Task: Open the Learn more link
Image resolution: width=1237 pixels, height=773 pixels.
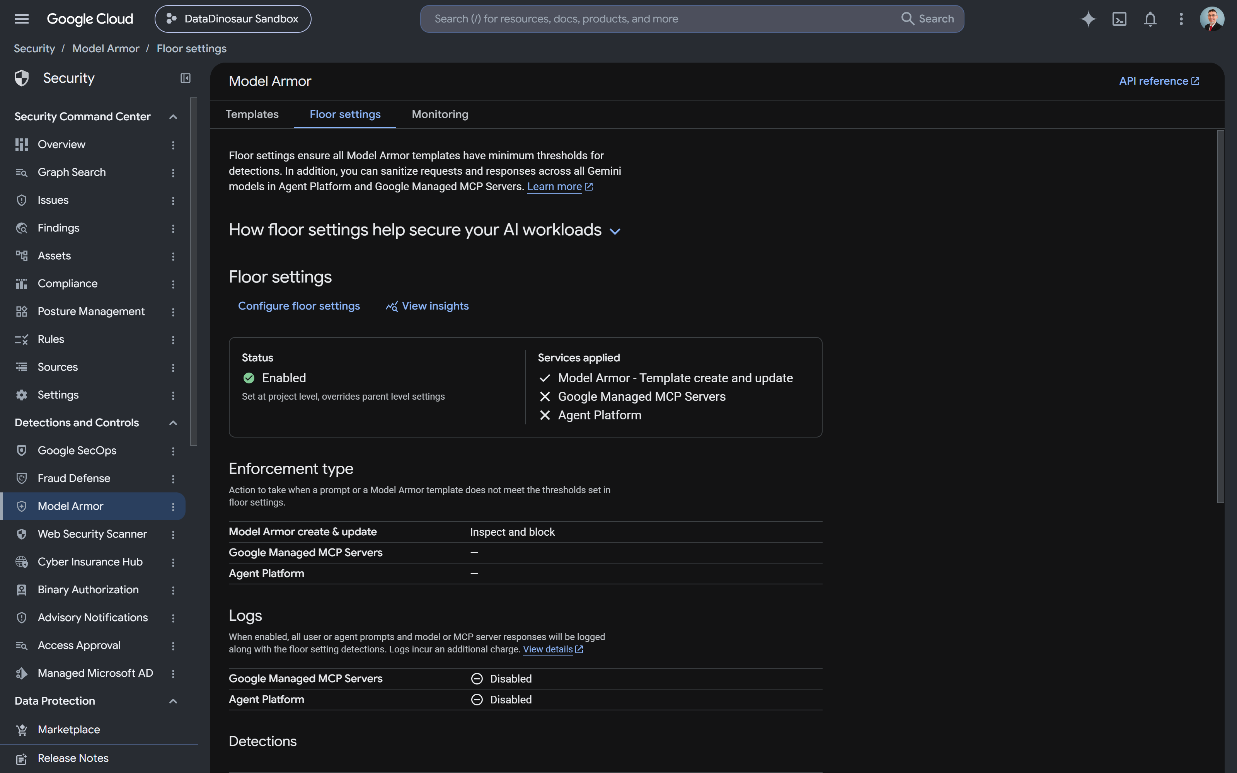Action: click(560, 187)
